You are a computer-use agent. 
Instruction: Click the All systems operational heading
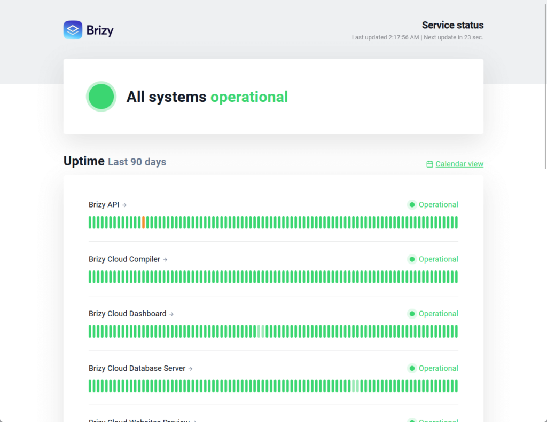pos(207,97)
